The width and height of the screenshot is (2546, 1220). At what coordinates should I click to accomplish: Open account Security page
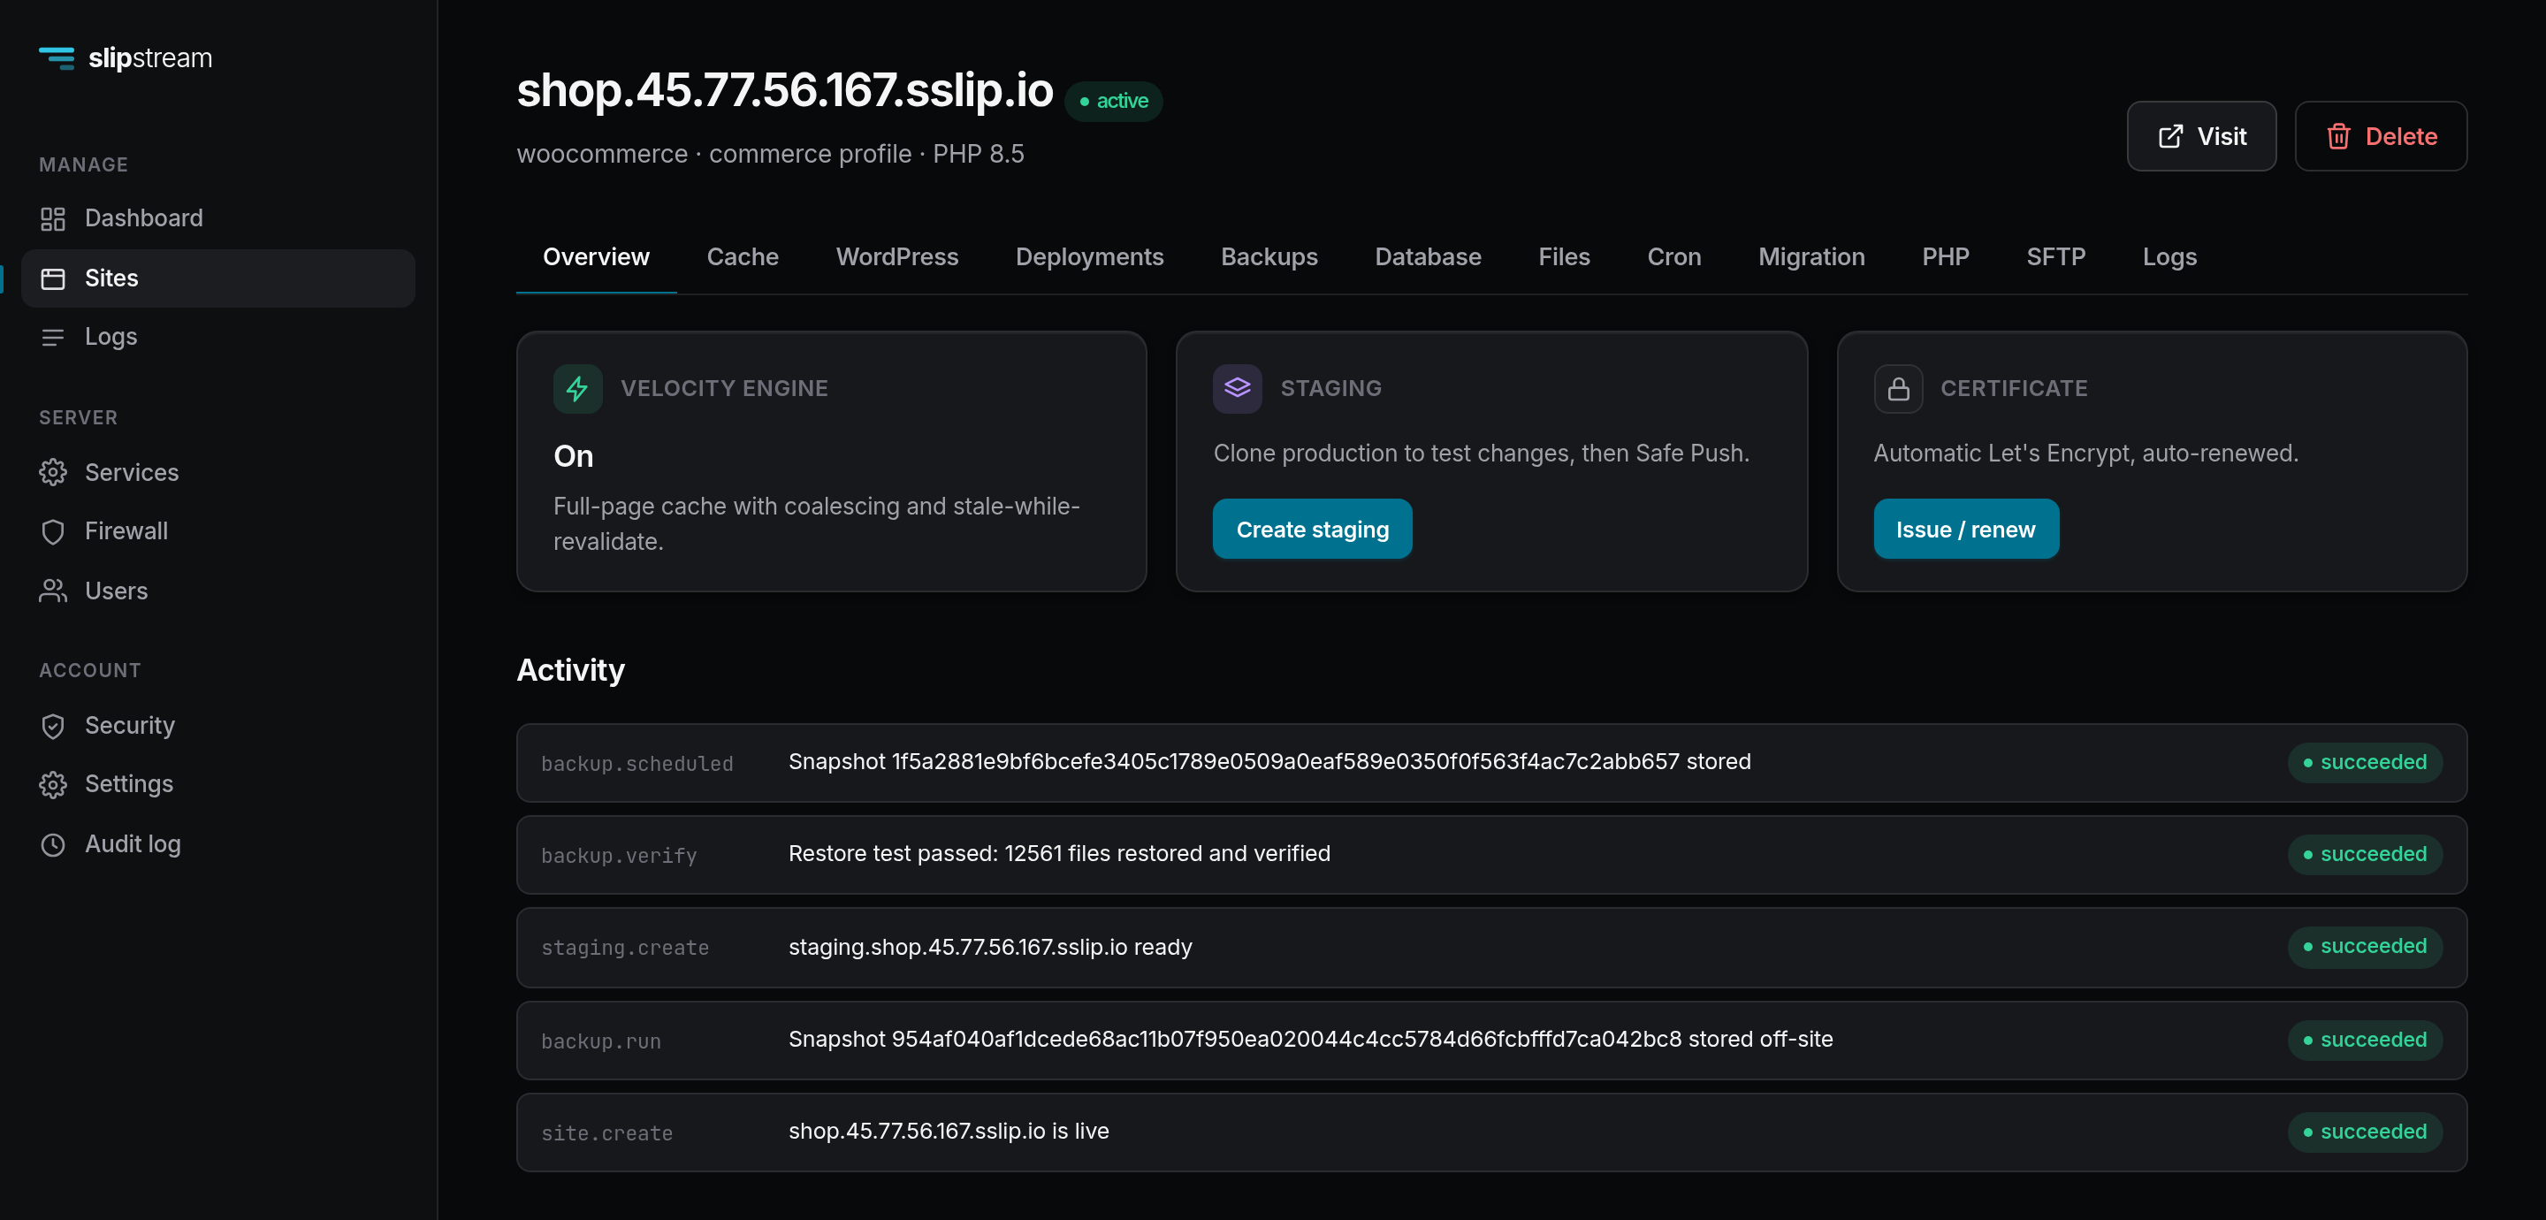(x=217, y=726)
